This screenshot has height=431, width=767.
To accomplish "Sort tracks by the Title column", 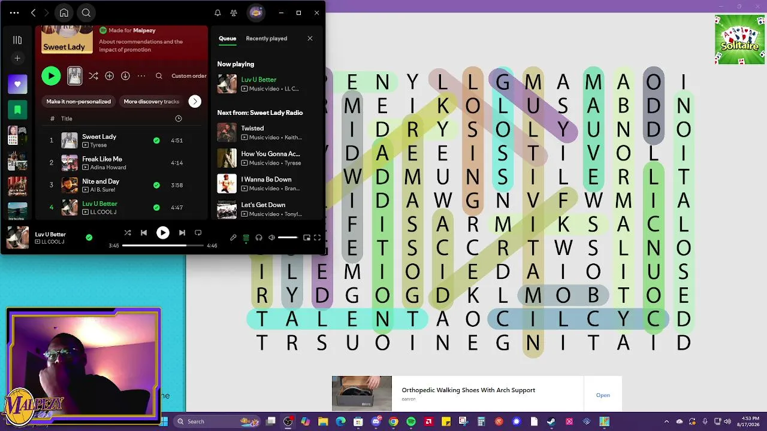I will coord(67,119).
